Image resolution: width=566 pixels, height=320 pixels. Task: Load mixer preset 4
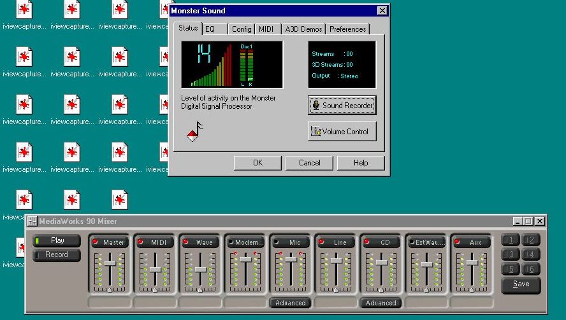[x=530, y=254]
